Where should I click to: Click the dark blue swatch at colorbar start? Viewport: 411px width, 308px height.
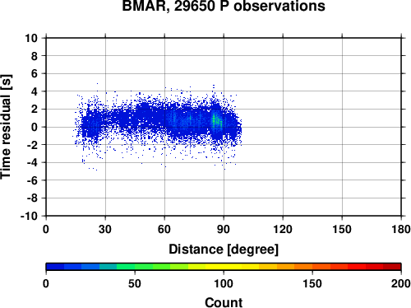click(x=55, y=267)
